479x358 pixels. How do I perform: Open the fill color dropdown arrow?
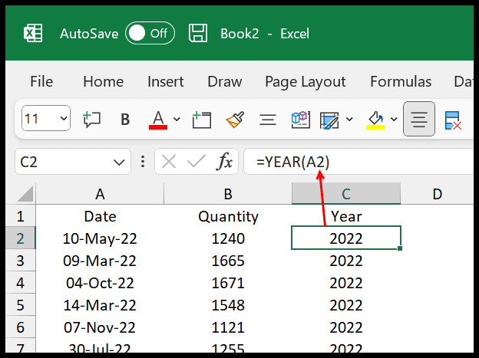393,120
